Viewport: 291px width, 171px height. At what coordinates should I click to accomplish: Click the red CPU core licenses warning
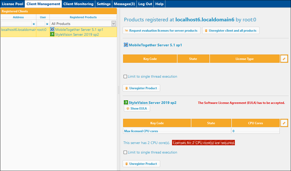coord(203,143)
